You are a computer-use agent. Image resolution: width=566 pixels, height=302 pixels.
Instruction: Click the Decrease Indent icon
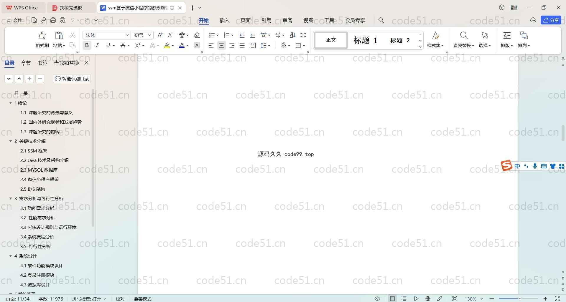242,35
